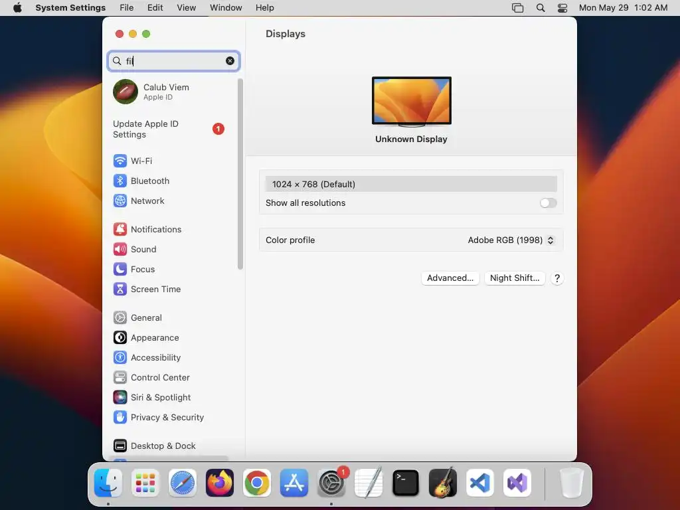Toggle Show all resolutions switch
This screenshot has height=510, width=680.
[x=548, y=203]
